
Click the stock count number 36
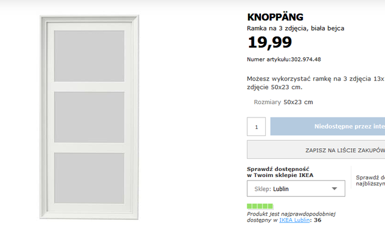(x=318, y=220)
